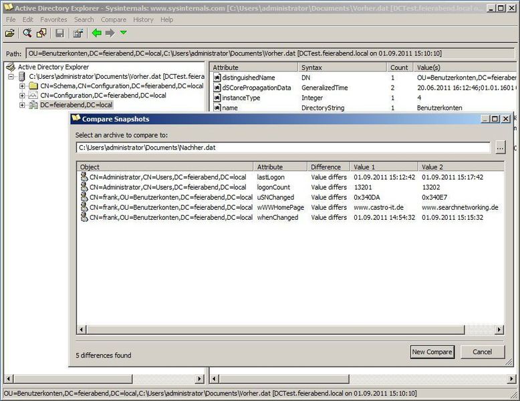Image resolution: width=520 pixels, height=401 pixels.
Task: Click the Configuration node icon in tree
Action: point(33,96)
